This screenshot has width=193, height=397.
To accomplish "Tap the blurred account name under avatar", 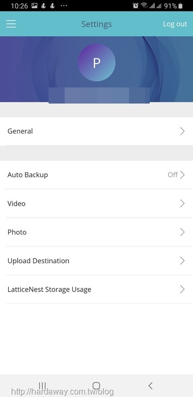I will click(x=99, y=95).
